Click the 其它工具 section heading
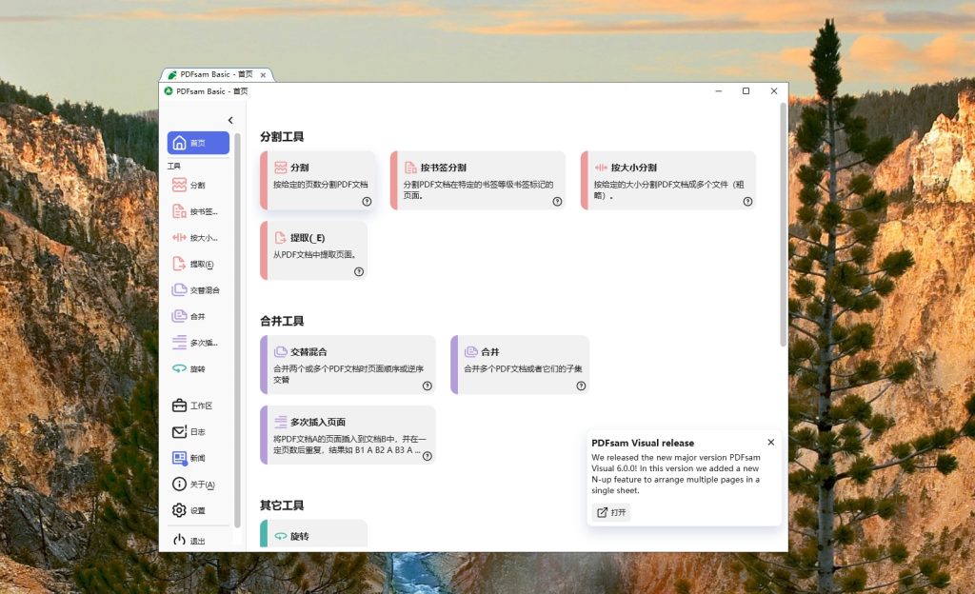975x594 pixels. coord(282,505)
